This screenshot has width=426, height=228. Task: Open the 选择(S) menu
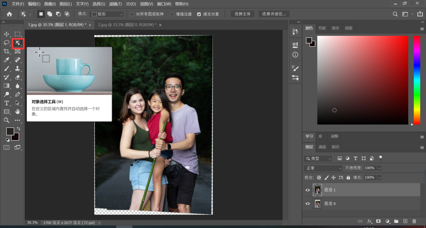[x=99, y=4]
